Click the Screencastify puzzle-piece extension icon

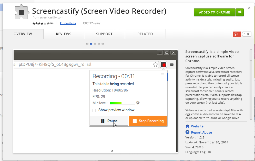tap(22, 12)
